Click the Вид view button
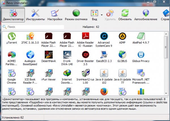Screen dimensions: 170x121 click(x=95, y=15)
